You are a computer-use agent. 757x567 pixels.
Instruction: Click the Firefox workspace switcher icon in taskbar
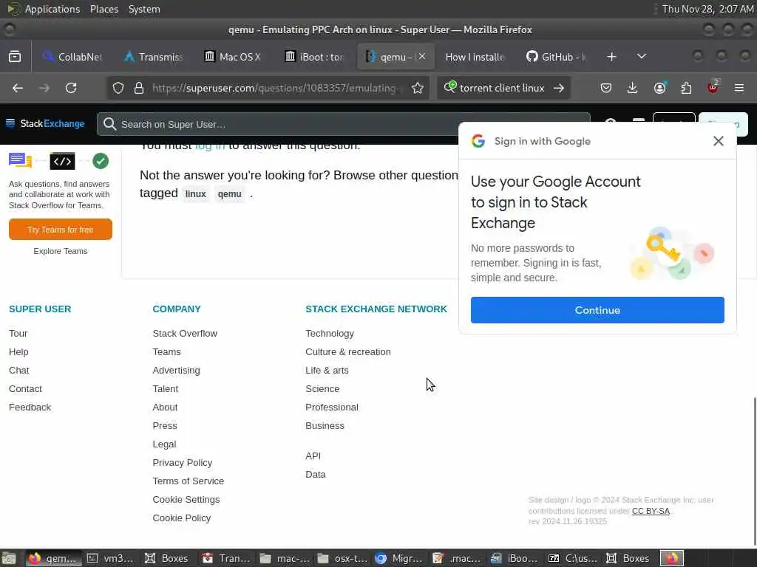point(672,558)
